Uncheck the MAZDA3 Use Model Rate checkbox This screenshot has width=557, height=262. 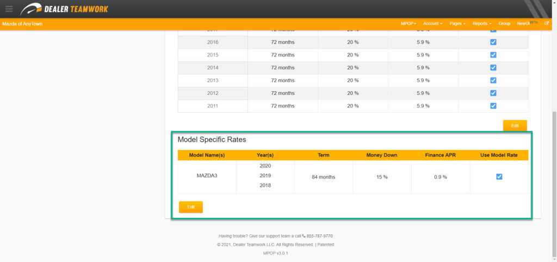(499, 177)
